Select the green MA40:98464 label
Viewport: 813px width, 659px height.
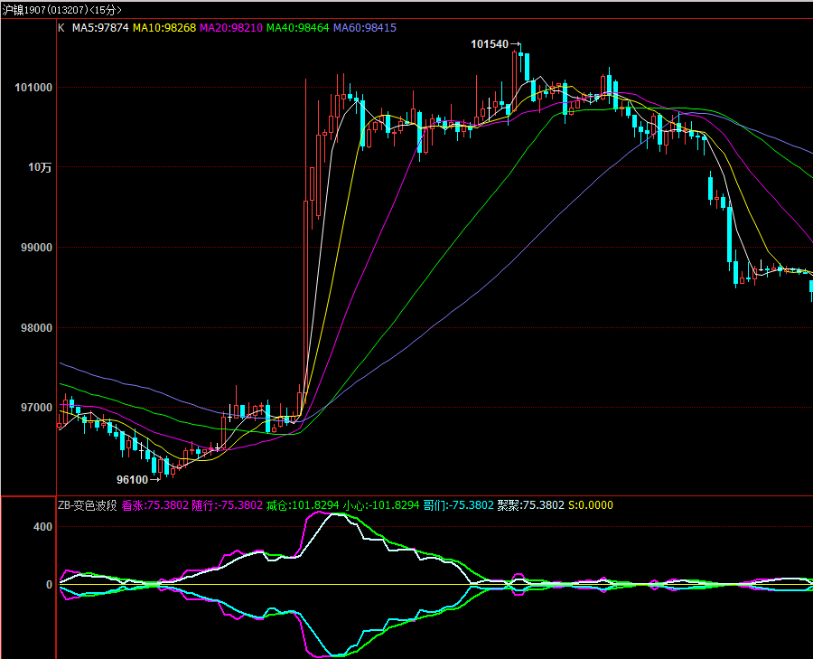point(297,28)
